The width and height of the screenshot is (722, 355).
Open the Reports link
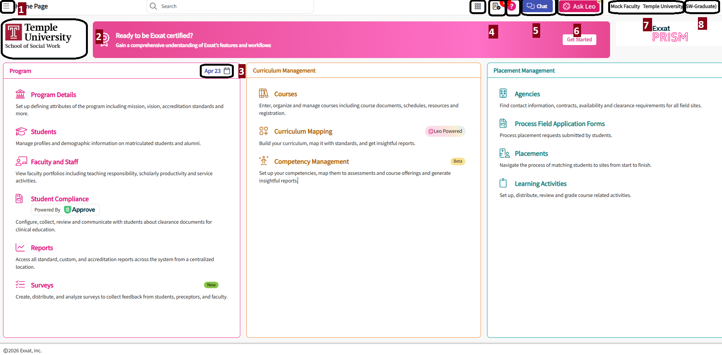[42, 248]
